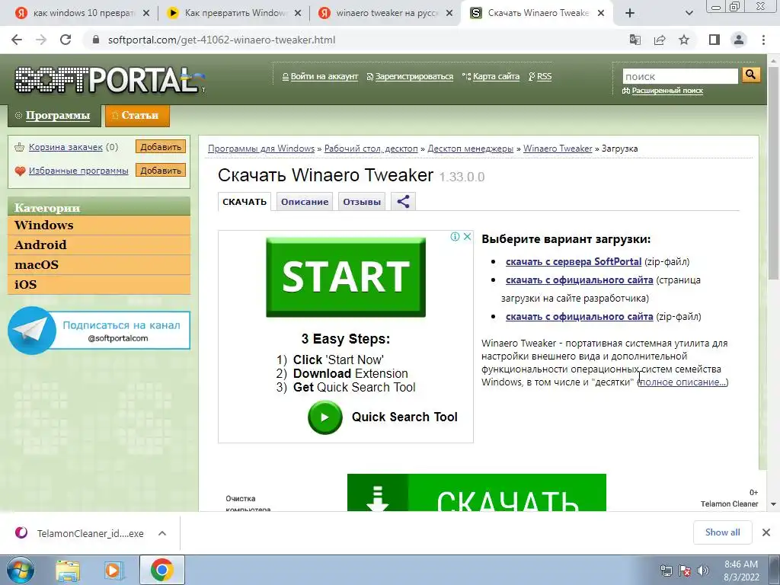This screenshot has width=780, height=585.
Task: Click 'скачать с официального сайта' zip-файл link
Action: pos(579,316)
